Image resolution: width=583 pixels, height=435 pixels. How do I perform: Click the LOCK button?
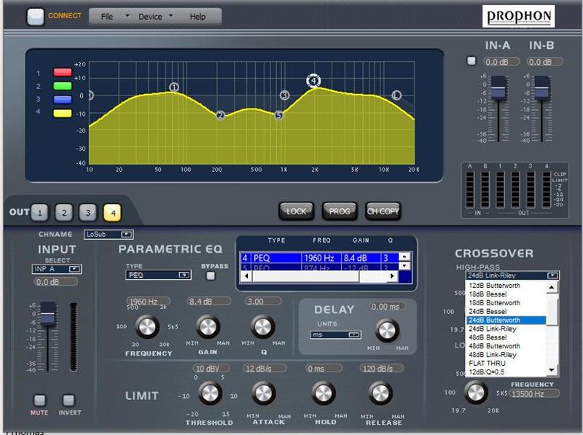coord(297,211)
